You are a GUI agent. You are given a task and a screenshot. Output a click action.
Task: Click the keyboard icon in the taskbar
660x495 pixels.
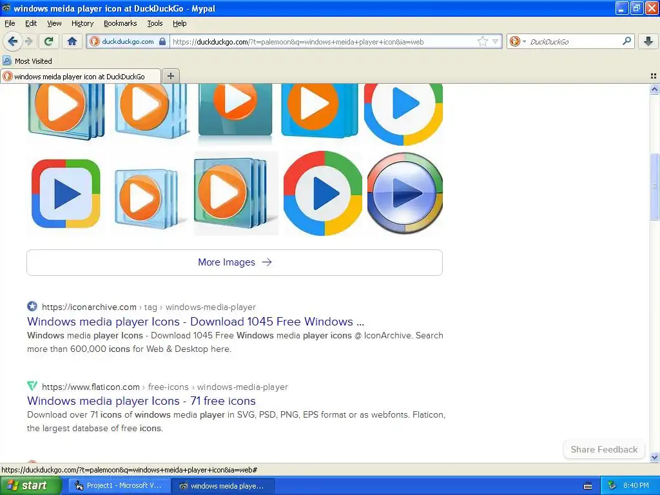click(588, 486)
